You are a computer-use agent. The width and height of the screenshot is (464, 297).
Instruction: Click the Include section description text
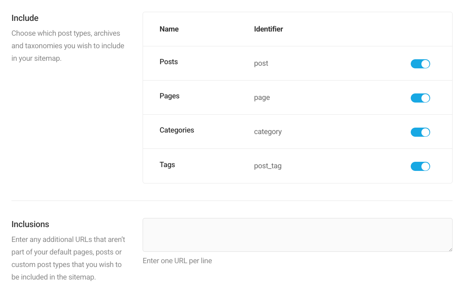coord(68,46)
